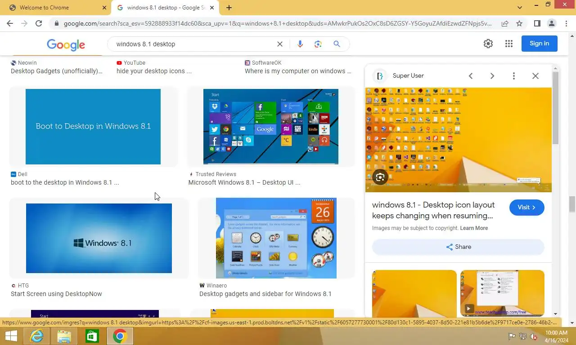Bookmark this tab with star icon

click(519, 23)
